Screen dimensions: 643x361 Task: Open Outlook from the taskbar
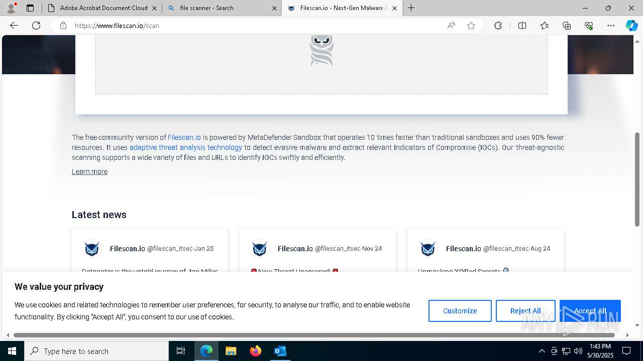(x=280, y=351)
